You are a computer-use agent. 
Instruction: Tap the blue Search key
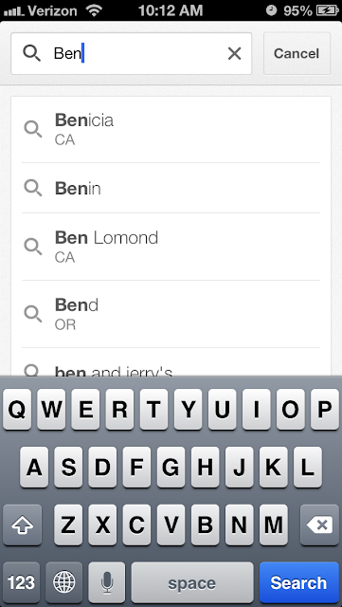click(299, 582)
